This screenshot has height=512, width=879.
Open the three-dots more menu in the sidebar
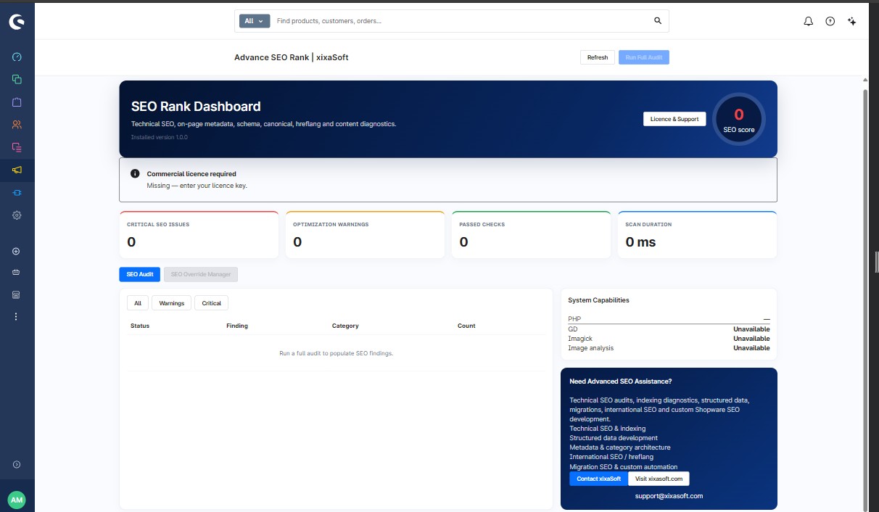tap(16, 316)
